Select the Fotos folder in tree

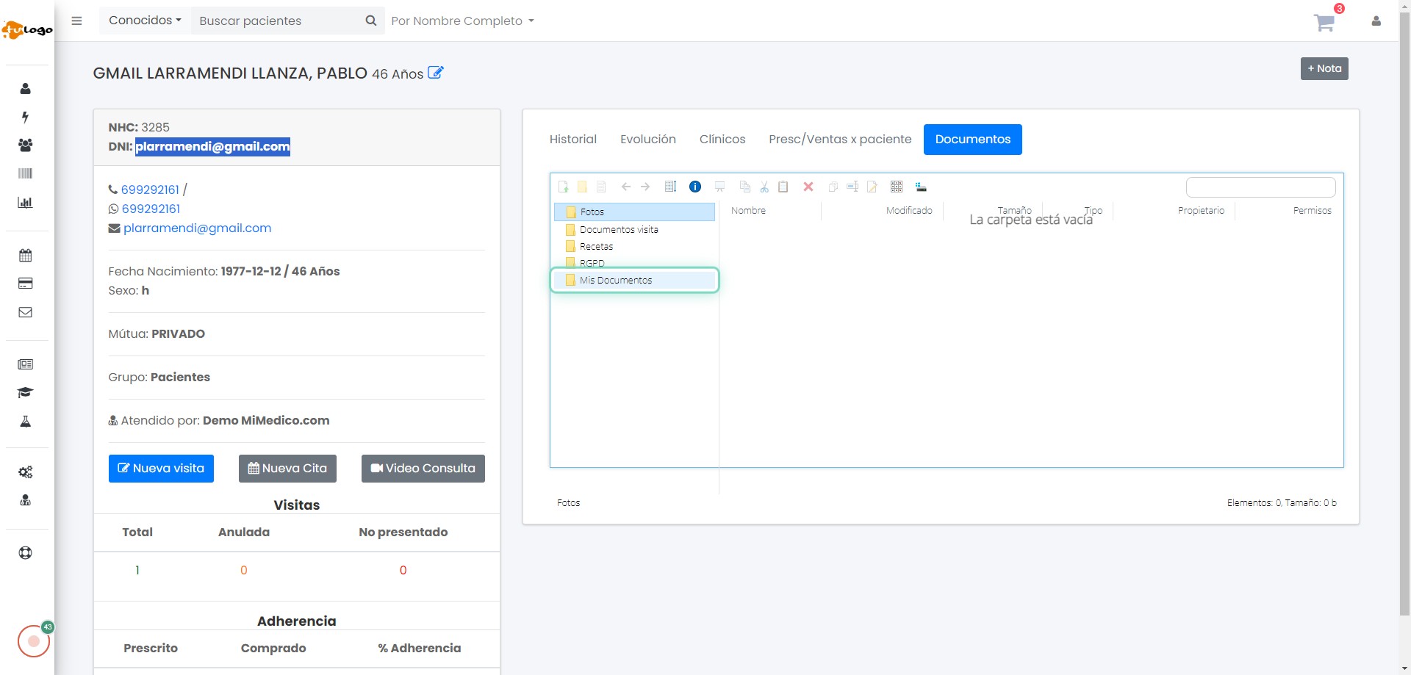pyautogui.click(x=634, y=212)
